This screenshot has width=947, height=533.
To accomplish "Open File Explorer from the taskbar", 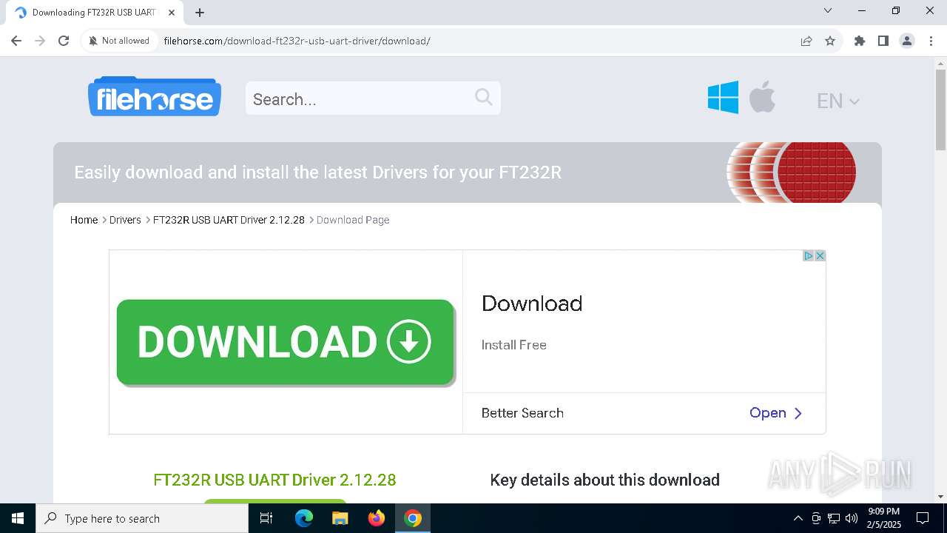I will (340, 518).
